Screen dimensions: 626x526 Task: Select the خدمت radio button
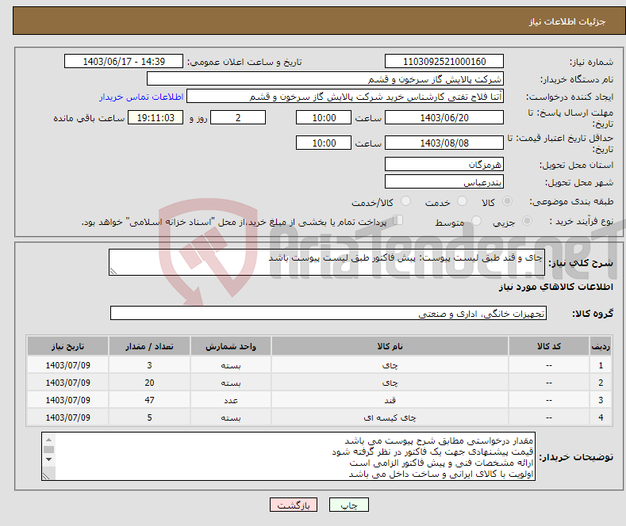462,201
